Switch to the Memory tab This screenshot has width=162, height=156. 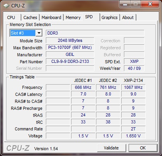[x=73, y=17]
